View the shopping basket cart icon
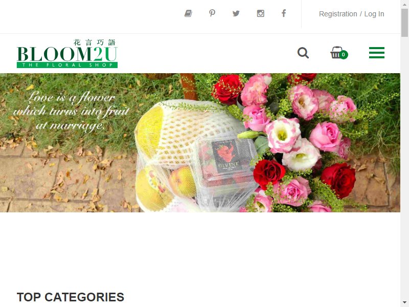 (337, 53)
